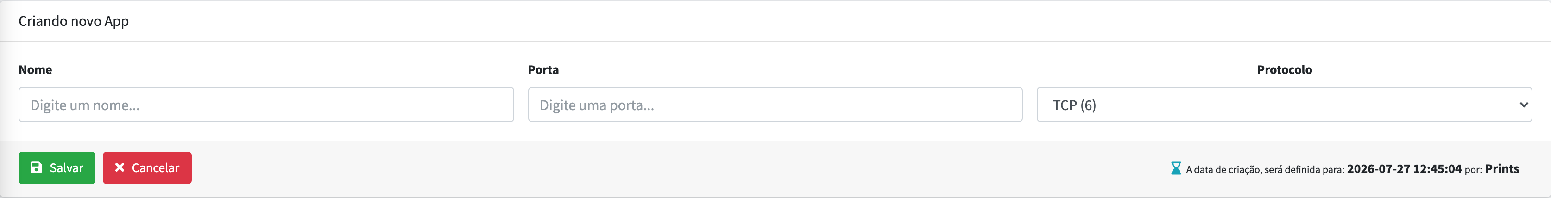Screen dimensions: 1551x198
Task: Click the floppy disk save icon
Action: click(x=36, y=167)
